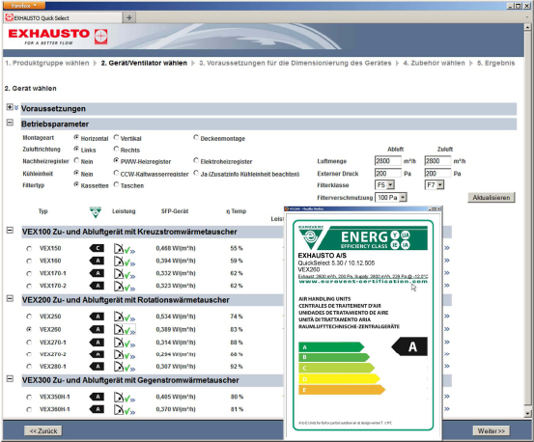Open the VEX280-1 energy class A label

click(97, 367)
